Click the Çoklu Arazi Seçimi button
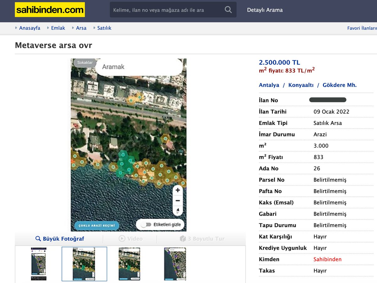377x283 pixels. tap(97, 226)
